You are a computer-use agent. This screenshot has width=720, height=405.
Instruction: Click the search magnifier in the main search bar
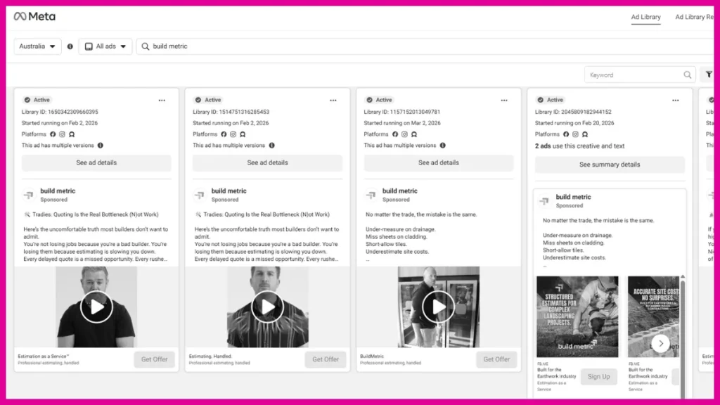[145, 46]
